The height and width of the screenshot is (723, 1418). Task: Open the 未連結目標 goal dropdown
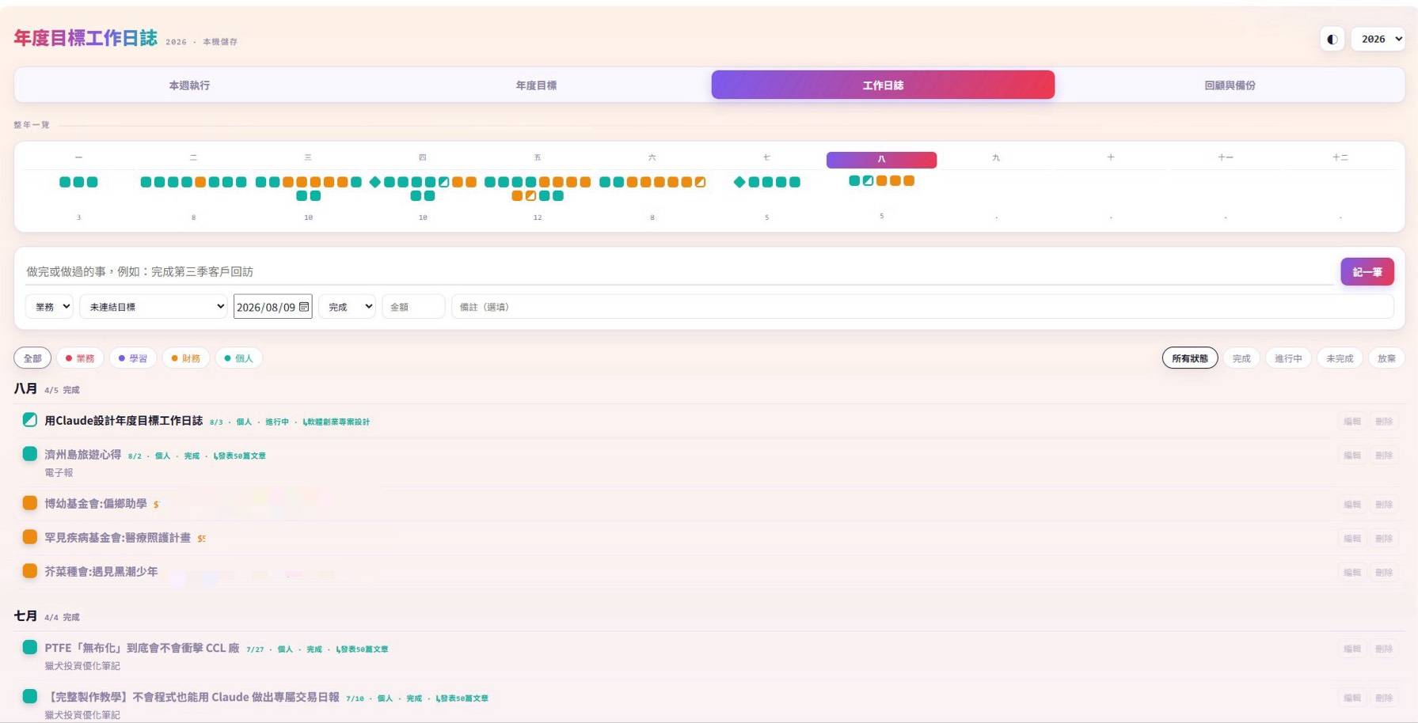pos(154,307)
